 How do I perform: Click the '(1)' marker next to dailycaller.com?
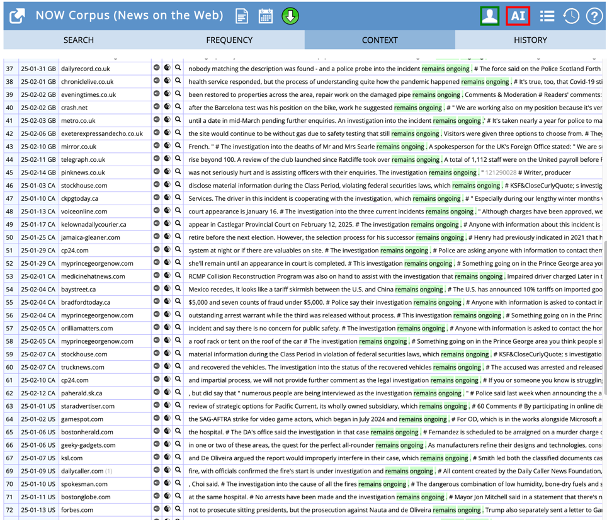(x=109, y=472)
